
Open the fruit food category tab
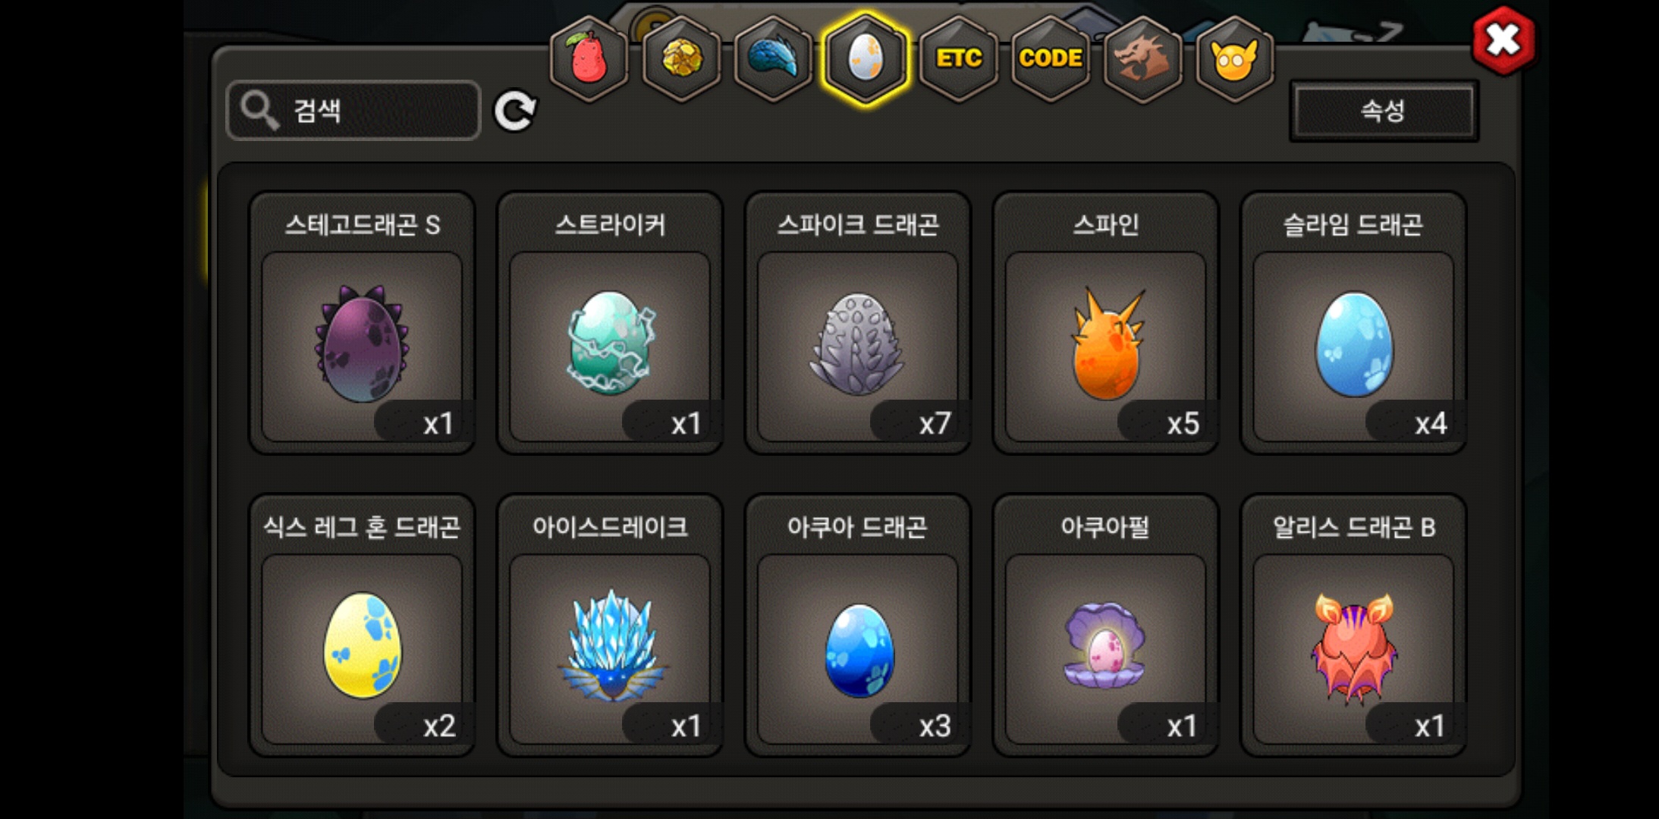coord(589,59)
